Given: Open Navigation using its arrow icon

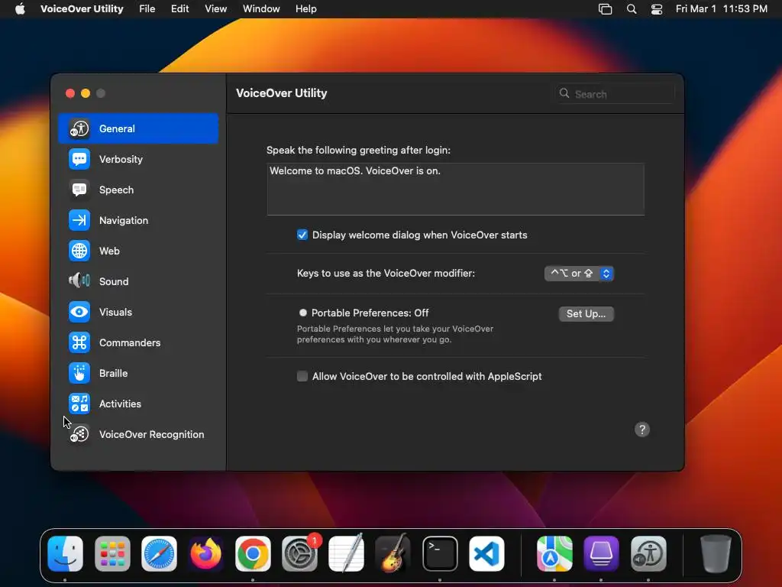Looking at the screenshot, I should coord(79,220).
